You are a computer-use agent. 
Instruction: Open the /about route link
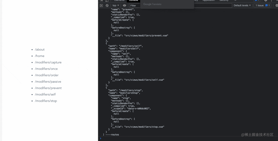40,50
